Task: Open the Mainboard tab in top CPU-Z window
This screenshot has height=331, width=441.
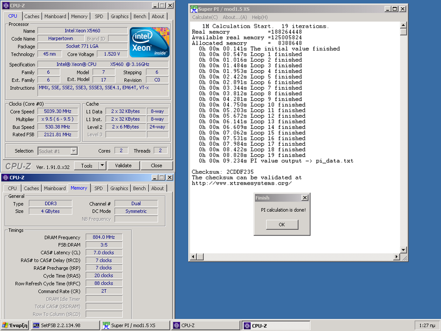Action: pyautogui.click(x=55, y=17)
